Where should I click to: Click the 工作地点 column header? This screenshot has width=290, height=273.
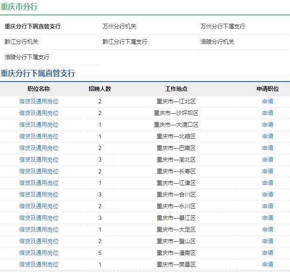(176, 89)
